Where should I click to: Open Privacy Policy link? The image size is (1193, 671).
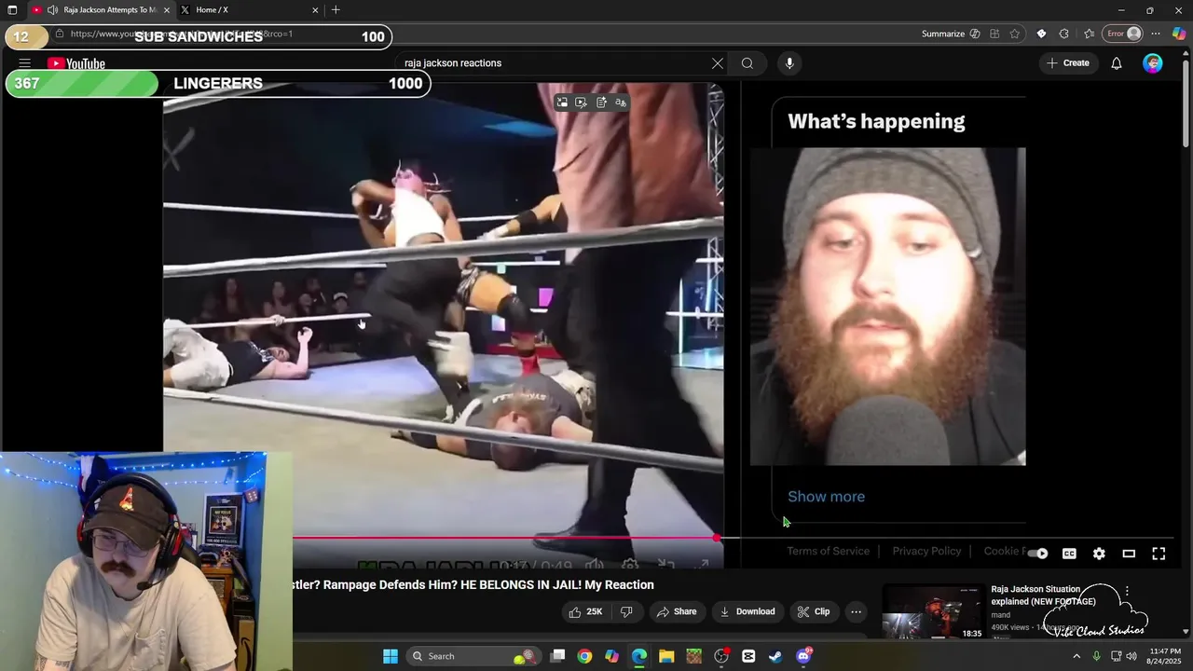click(926, 551)
